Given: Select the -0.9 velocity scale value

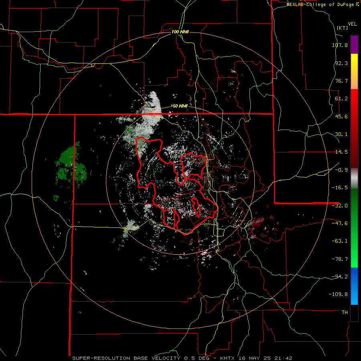Looking at the screenshot, I should coord(341,170).
